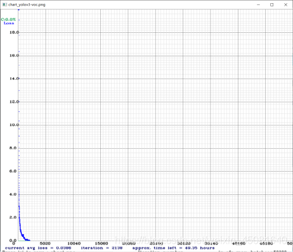The image size is (293, 252).
Task: Click the 40160 x-axis label
Action: tap(238, 243)
